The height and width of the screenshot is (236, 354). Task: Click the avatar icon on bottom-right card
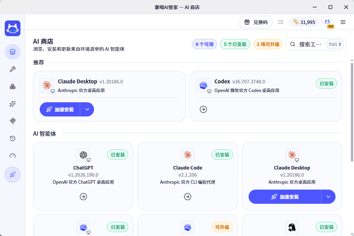[292, 227]
